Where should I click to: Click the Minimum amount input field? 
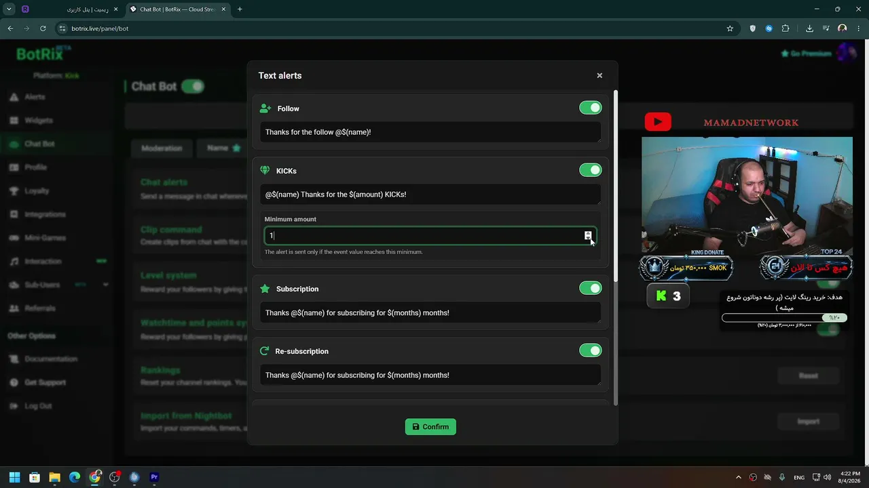coord(430,235)
